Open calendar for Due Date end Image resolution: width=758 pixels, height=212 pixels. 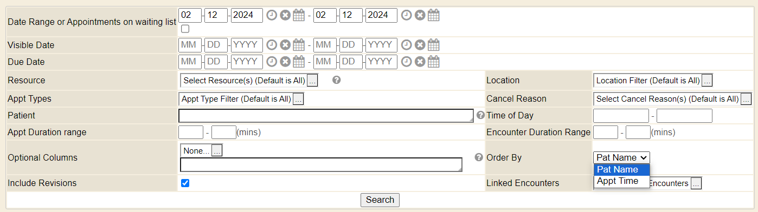click(x=433, y=62)
